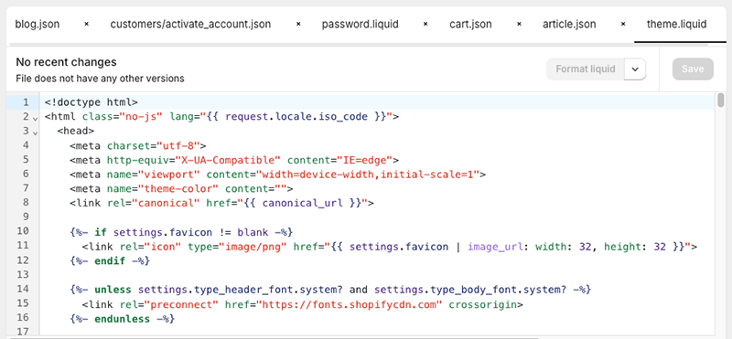This screenshot has height=339, width=732.
Task: Open the customers/activate_account.json tab
Action: click(190, 25)
